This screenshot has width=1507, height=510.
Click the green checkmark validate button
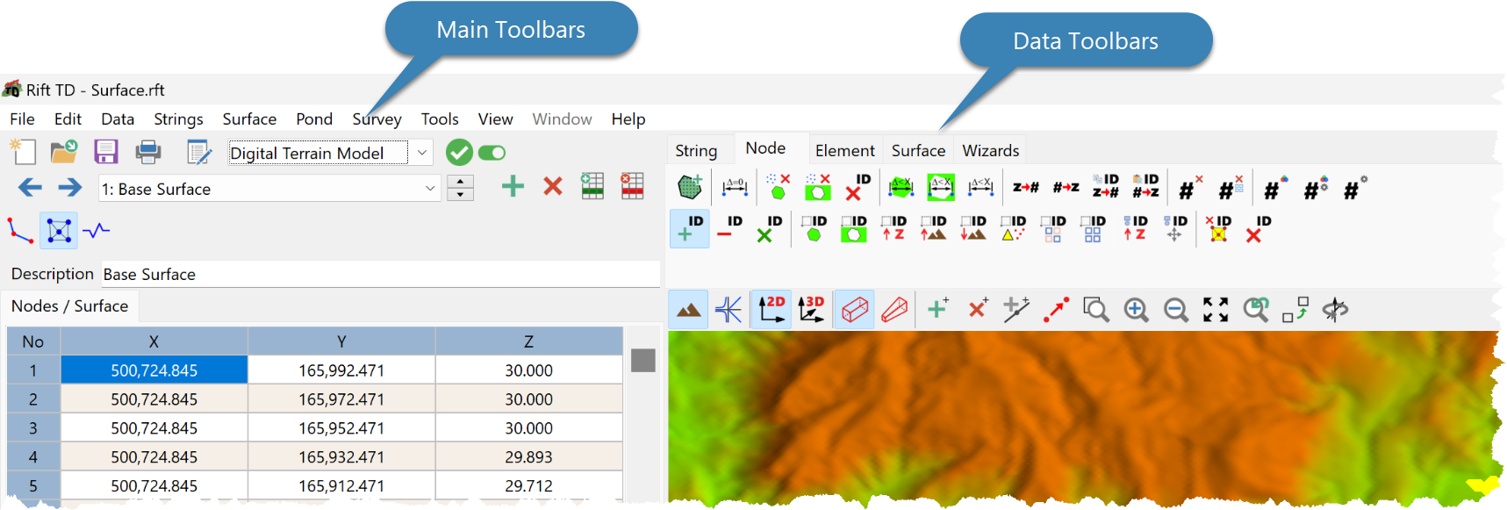point(459,153)
